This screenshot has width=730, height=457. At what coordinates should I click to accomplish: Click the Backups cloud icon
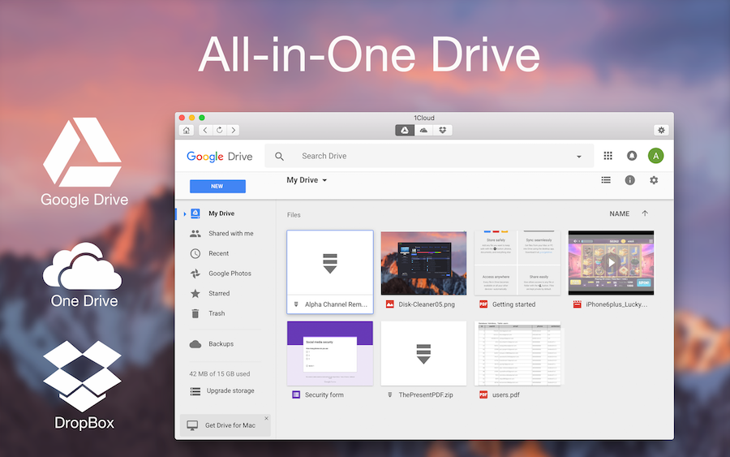(195, 344)
